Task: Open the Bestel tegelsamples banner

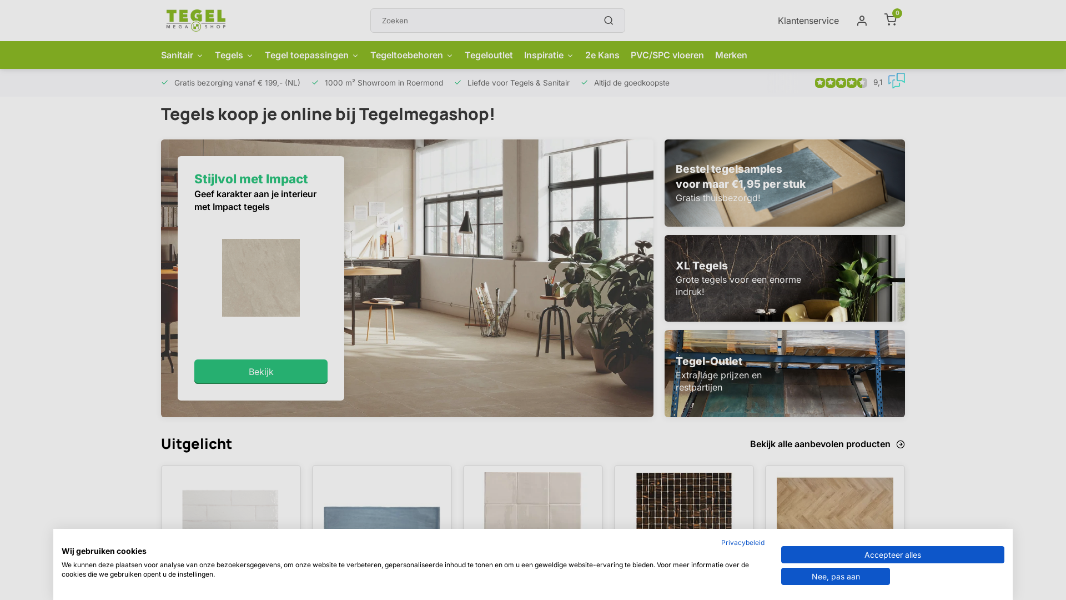Action: coord(785,183)
